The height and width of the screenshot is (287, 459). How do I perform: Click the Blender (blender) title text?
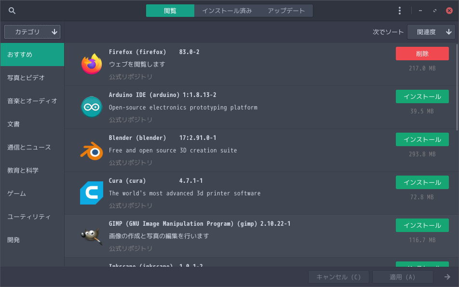pos(137,137)
